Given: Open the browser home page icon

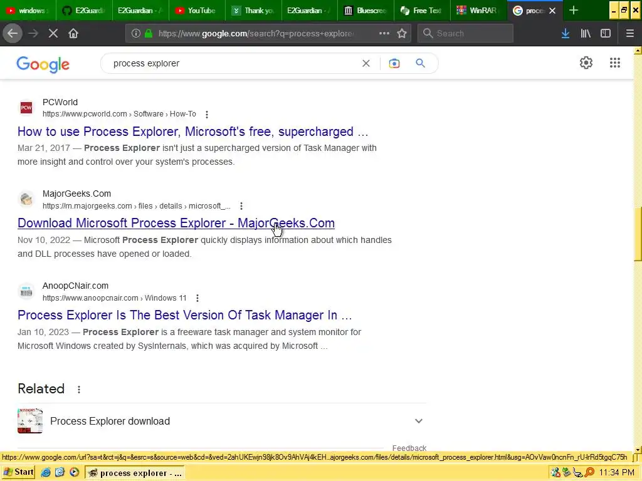Looking at the screenshot, I should click(73, 34).
